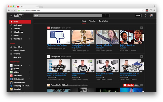
Task: Click the browser forward arrow
Action: (12, 10)
